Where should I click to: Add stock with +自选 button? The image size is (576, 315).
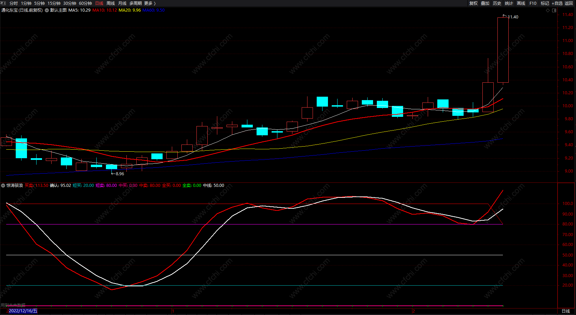tap(557, 3)
